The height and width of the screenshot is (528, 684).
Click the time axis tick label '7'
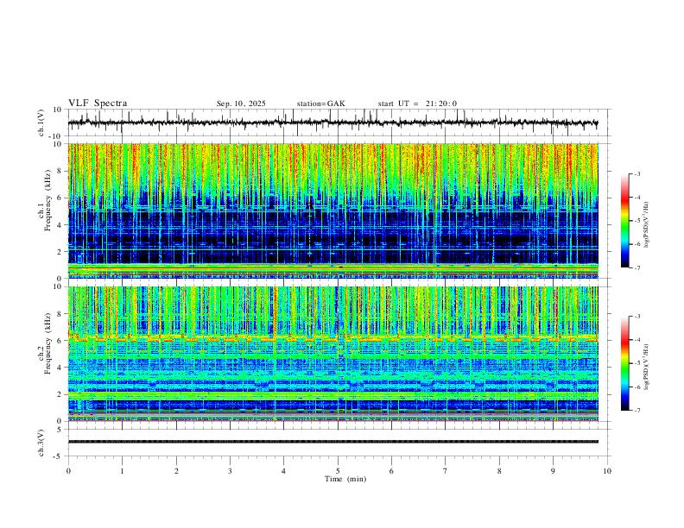click(x=446, y=471)
